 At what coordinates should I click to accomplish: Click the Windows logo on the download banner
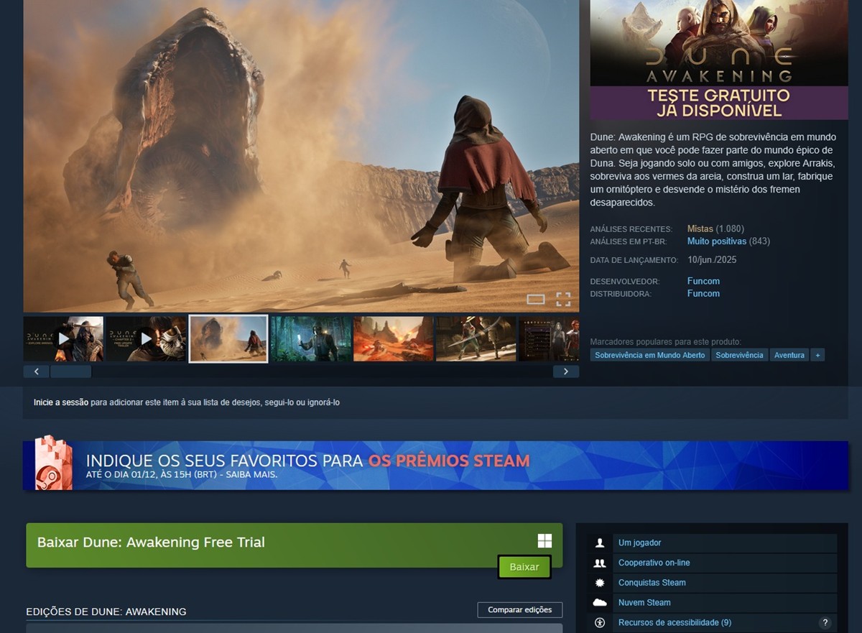[x=545, y=540]
